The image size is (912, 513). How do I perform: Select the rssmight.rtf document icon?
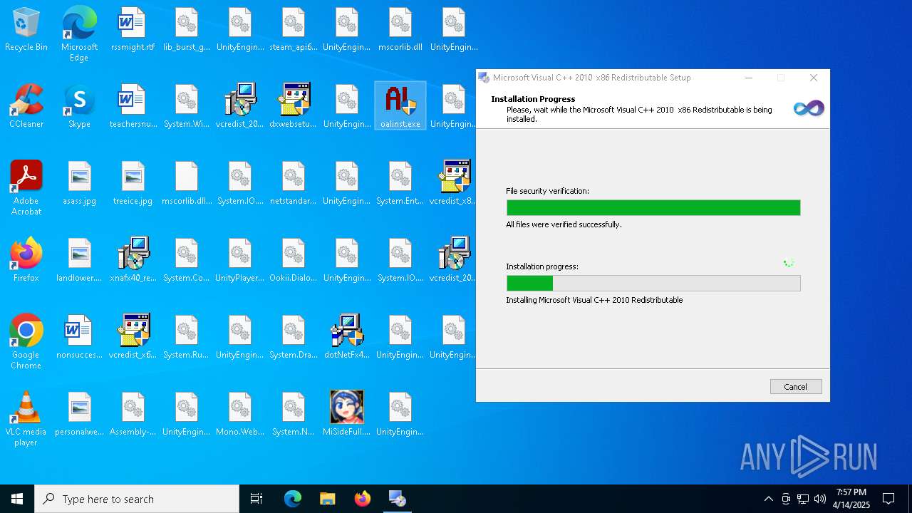pyautogui.click(x=133, y=30)
